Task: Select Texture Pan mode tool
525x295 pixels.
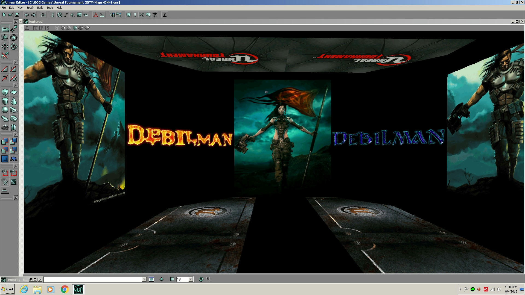Action: [x=5, y=46]
